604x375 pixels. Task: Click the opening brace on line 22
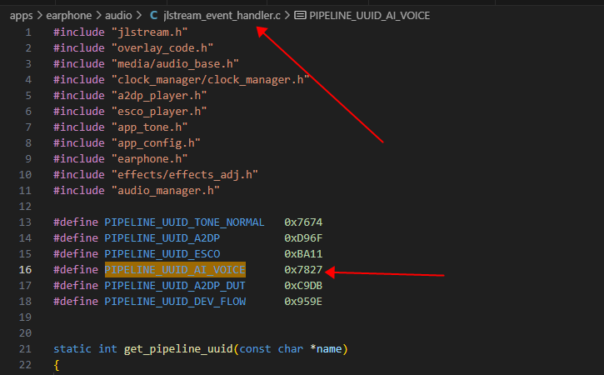coord(57,365)
